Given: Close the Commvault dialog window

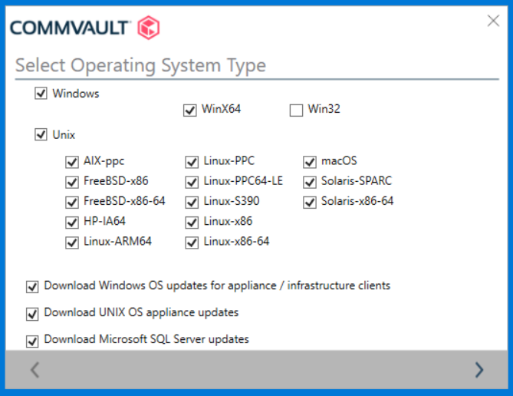Looking at the screenshot, I should [493, 21].
